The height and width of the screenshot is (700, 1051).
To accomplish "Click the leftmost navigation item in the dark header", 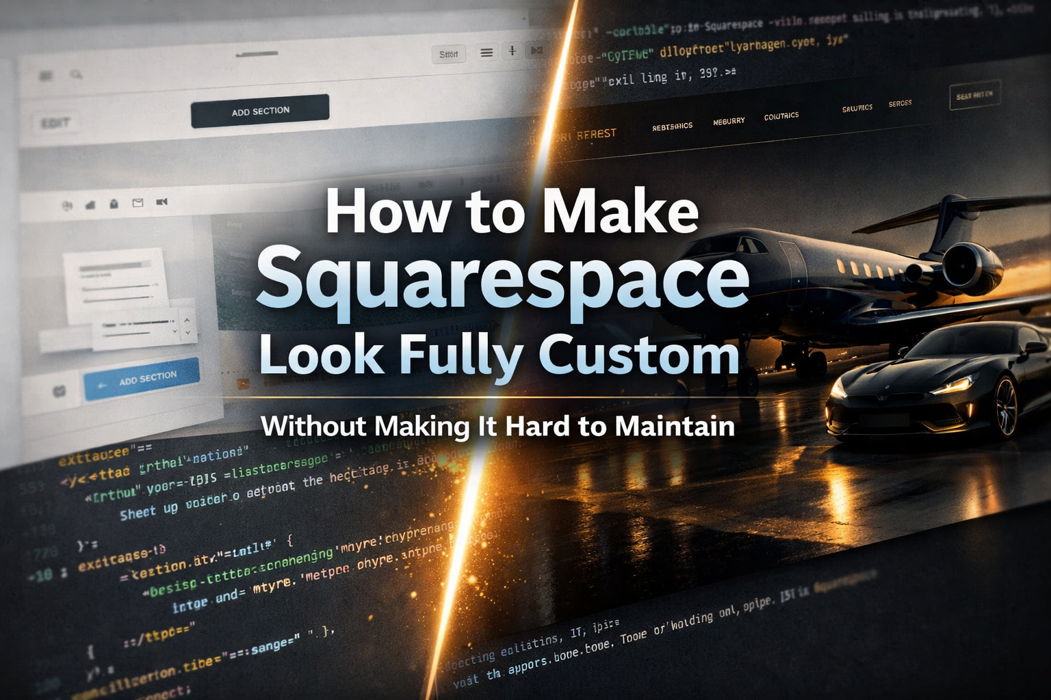I will coord(673,126).
